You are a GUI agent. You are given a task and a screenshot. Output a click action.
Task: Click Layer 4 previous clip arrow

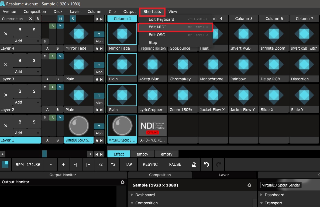click(x=97, y=49)
